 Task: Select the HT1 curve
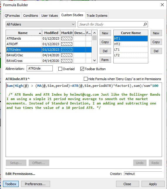click(131, 38)
